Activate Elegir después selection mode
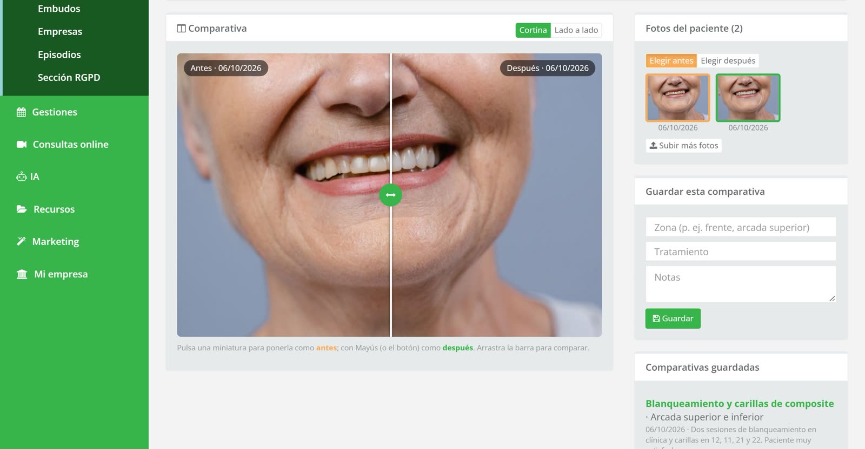Viewport: 865px width, 449px height. [728, 60]
